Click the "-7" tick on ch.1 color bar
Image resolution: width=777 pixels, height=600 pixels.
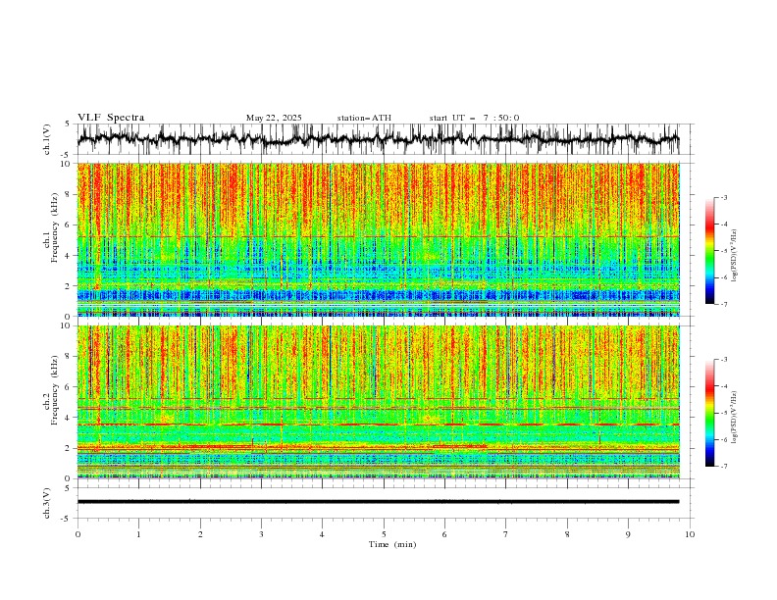click(x=724, y=304)
